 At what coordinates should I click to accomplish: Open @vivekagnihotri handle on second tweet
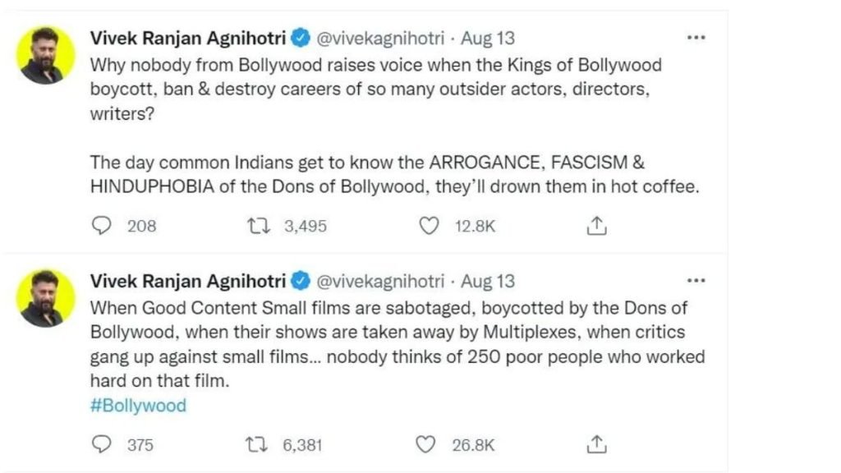click(x=379, y=281)
